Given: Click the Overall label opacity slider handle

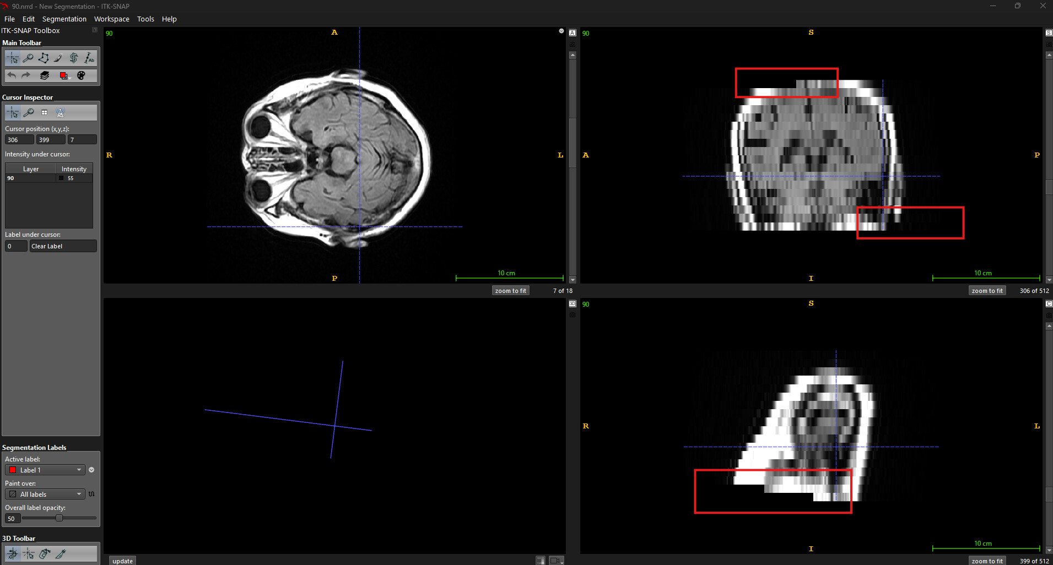Looking at the screenshot, I should pyautogui.click(x=59, y=518).
